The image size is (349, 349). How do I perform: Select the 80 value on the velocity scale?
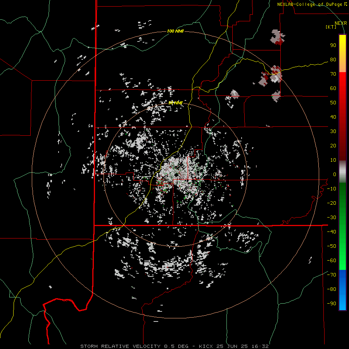tap(333, 59)
